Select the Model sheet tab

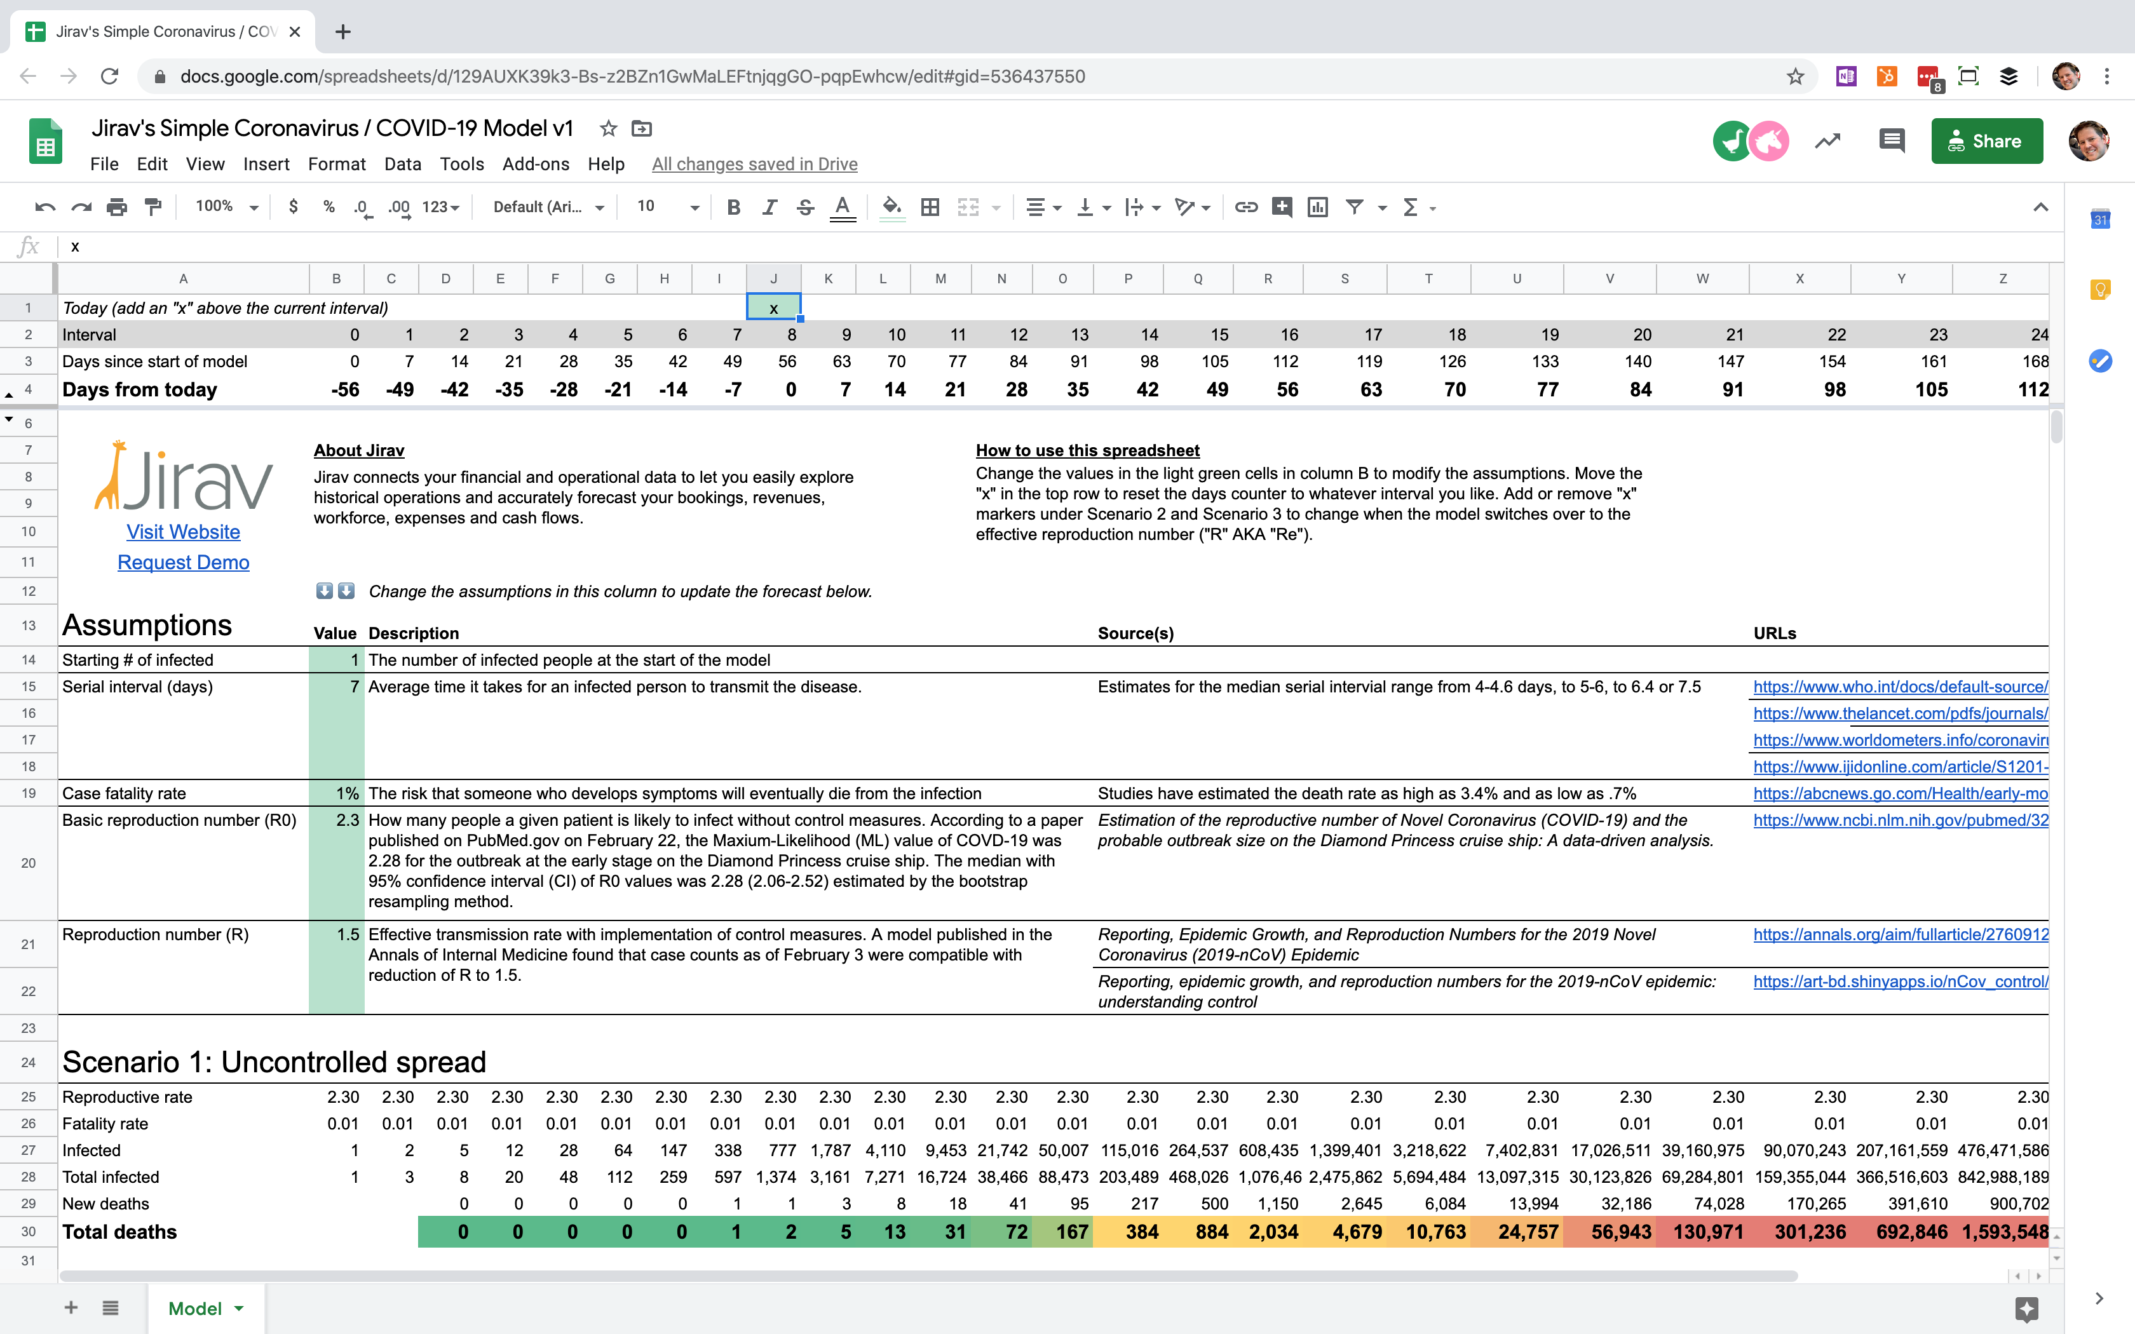195,1307
